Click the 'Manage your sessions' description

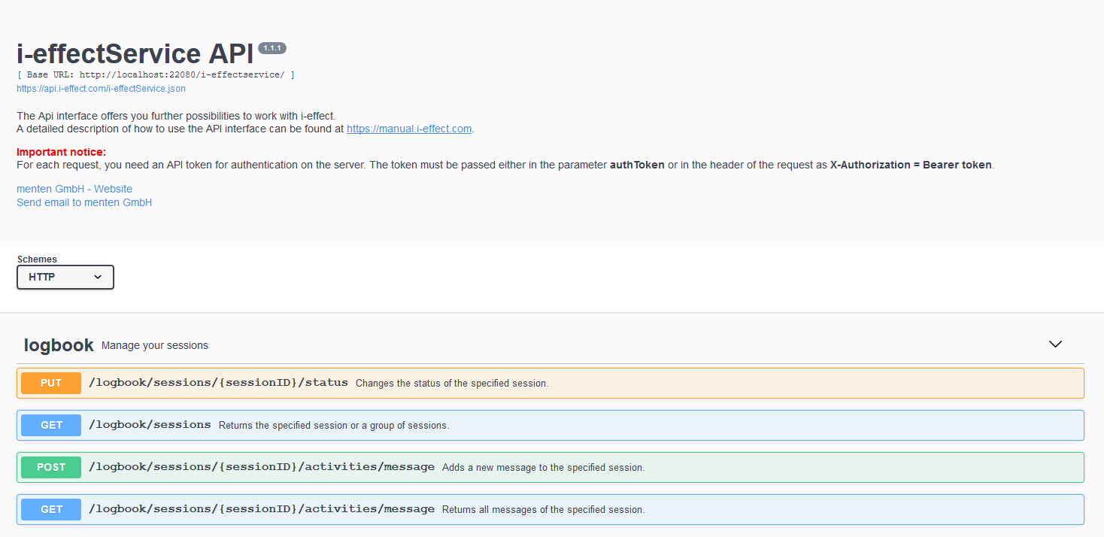155,346
